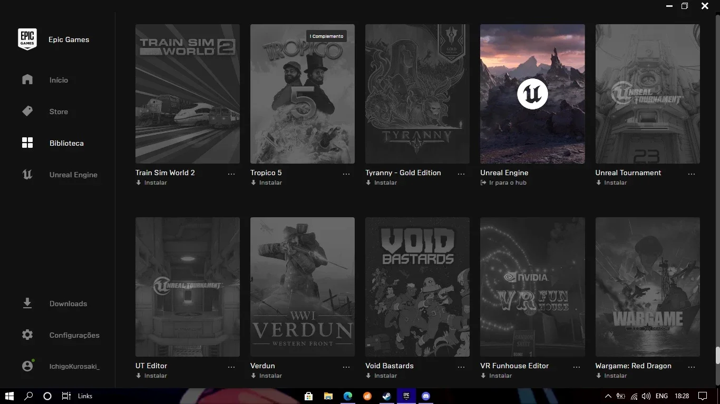The image size is (720, 404).
Task: Click Instalar under VR Funhouse Editor
Action: tap(496, 376)
